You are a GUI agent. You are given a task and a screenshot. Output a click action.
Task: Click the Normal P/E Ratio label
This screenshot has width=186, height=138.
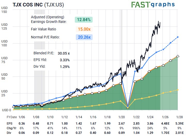click(x=45, y=37)
